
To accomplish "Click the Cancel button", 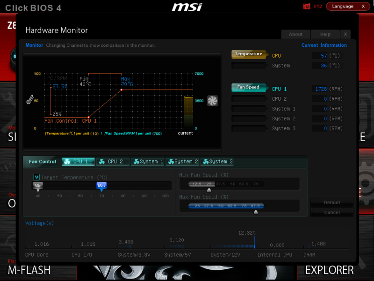I will (331, 212).
